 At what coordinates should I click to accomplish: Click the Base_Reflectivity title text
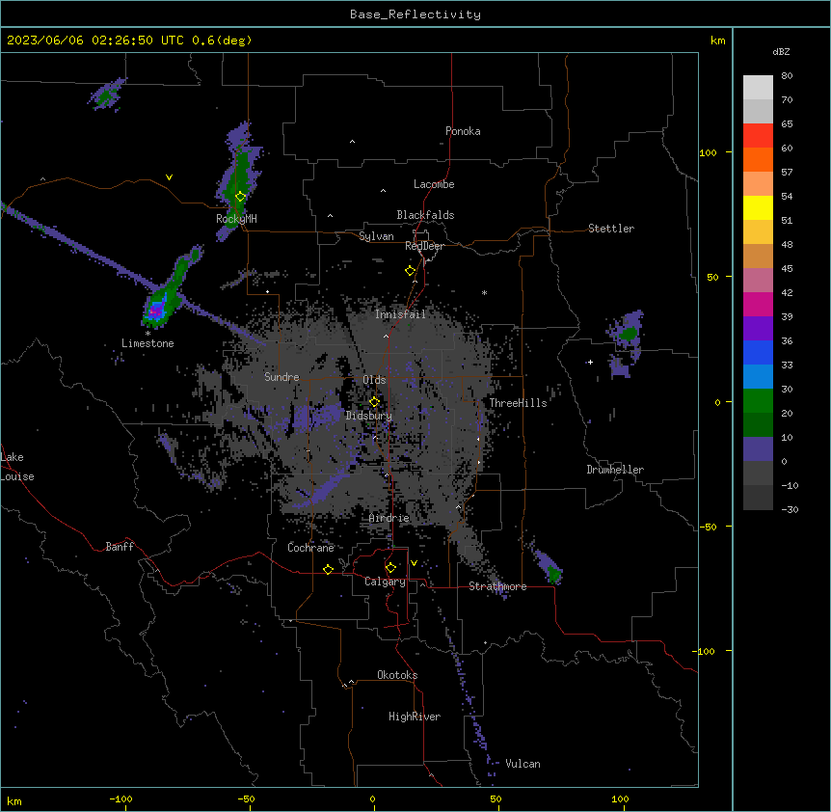pyautogui.click(x=415, y=14)
